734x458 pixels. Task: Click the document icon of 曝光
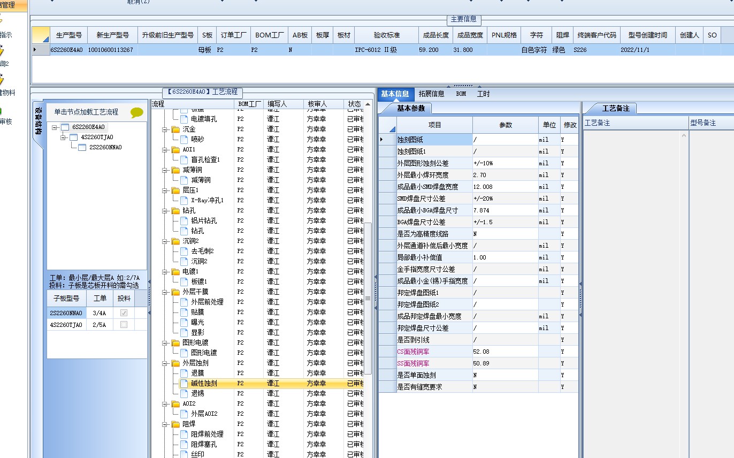click(x=184, y=323)
